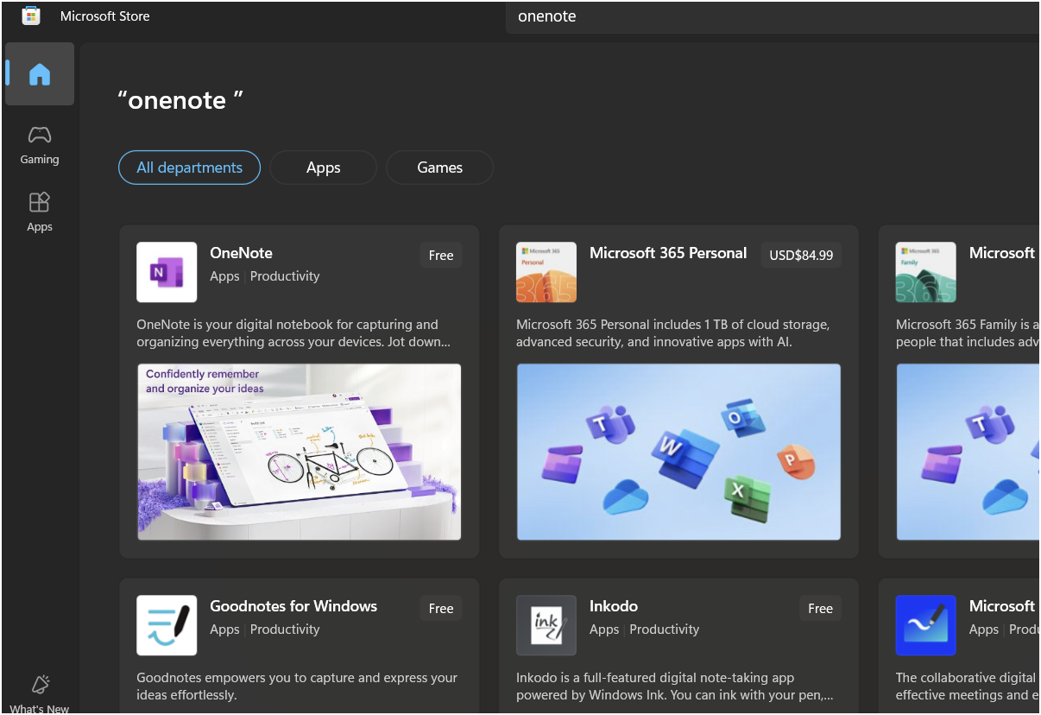Filter results by Games
The height and width of the screenshot is (715, 1041).
(440, 168)
